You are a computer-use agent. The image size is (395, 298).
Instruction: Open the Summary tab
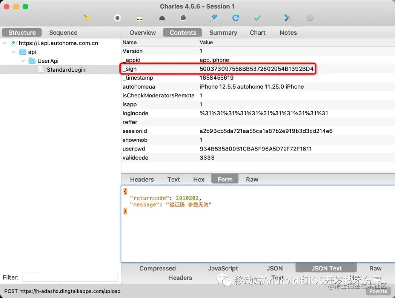pos(223,33)
